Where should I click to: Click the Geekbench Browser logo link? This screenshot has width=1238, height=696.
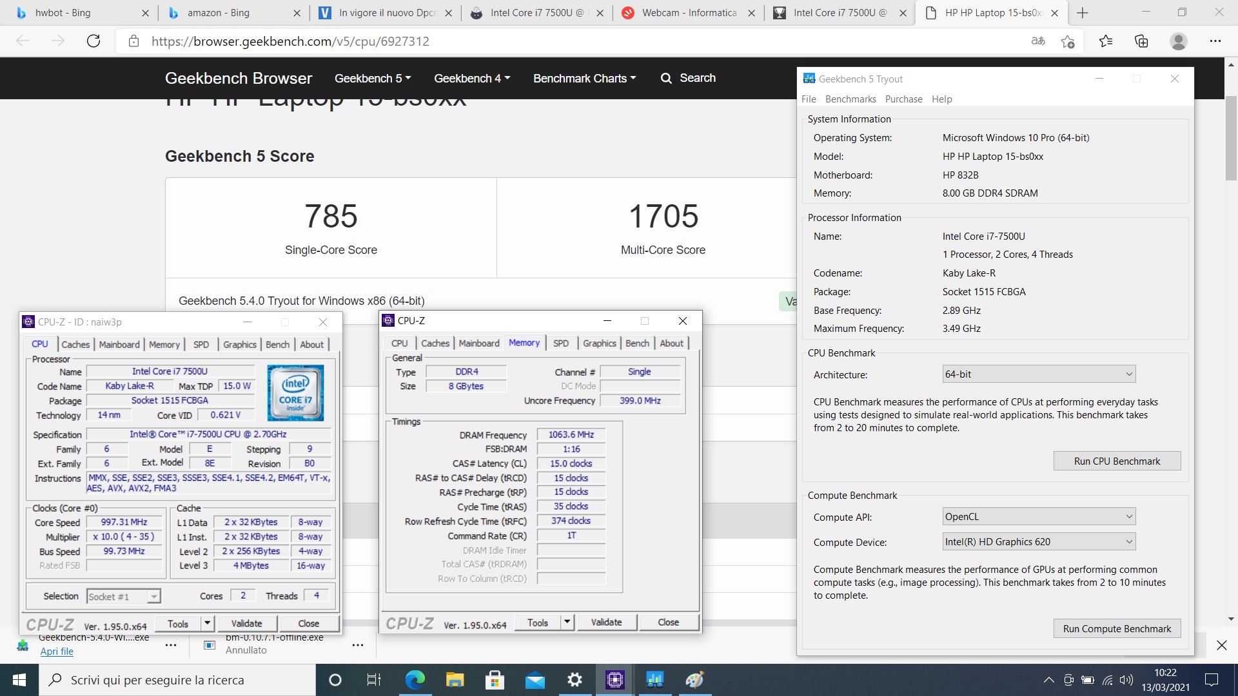[x=238, y=78]
